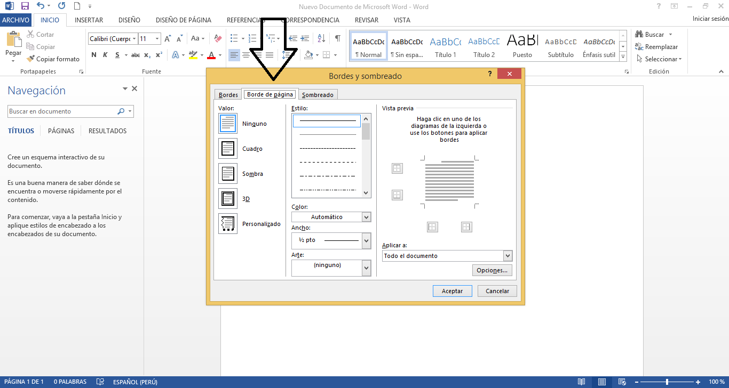Open font name Calibri dropdown

point(133,38)
